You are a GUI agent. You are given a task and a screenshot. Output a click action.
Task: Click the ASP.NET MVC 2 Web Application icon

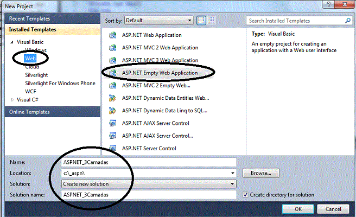click(x=113, y=48)
